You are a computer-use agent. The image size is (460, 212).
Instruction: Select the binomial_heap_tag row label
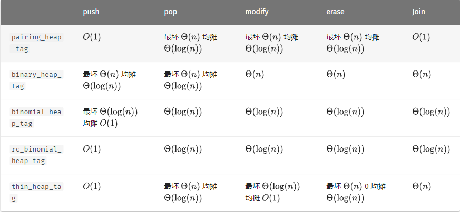[x=36, y=118]
